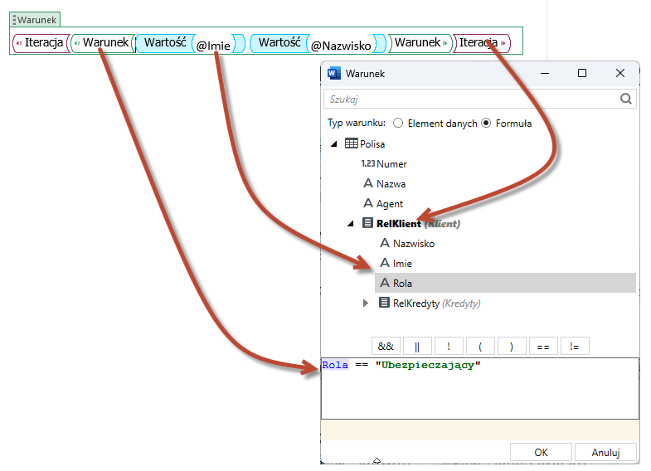Click the text type icon beside Nazwa
This screenshot has width=651, height=471.
[368, 183]
